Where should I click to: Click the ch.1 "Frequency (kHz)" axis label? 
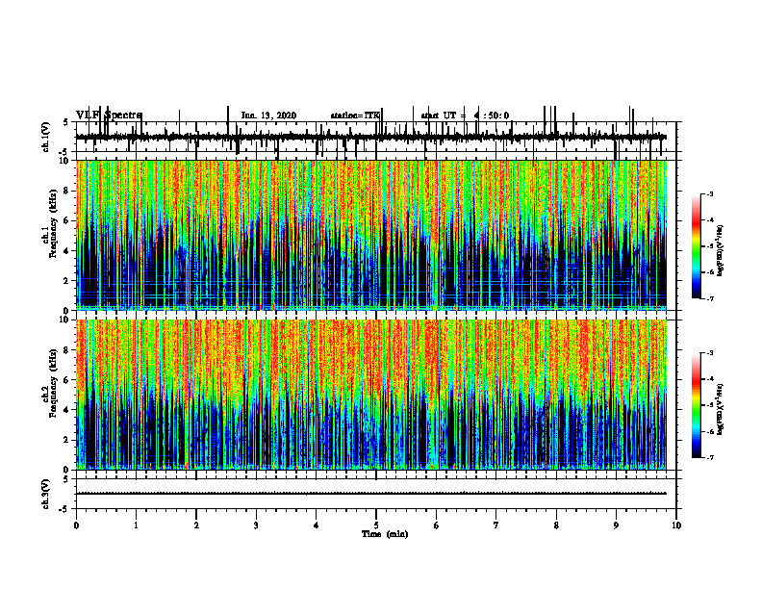(x=54, y=223)
